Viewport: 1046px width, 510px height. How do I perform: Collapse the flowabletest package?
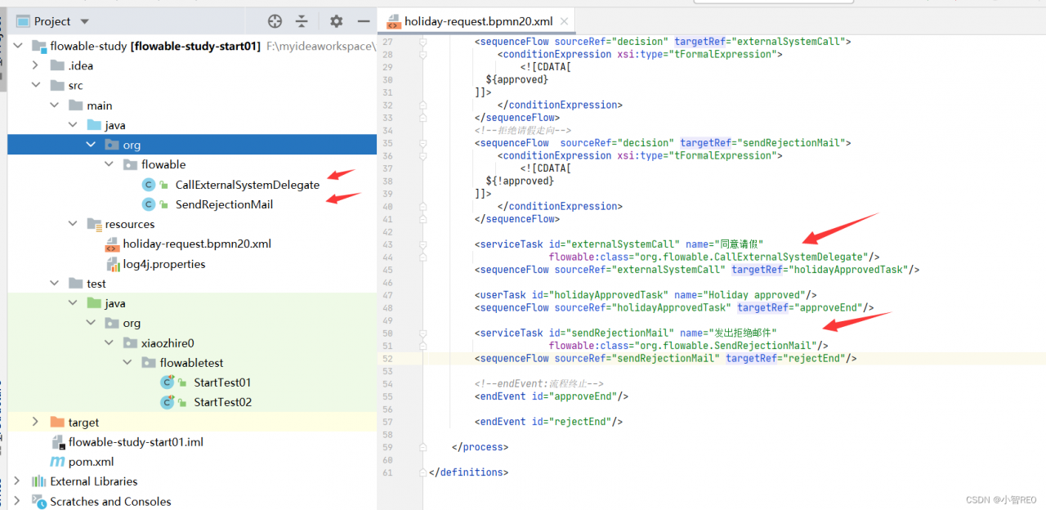pyautogui.click(x=127, y=363)
